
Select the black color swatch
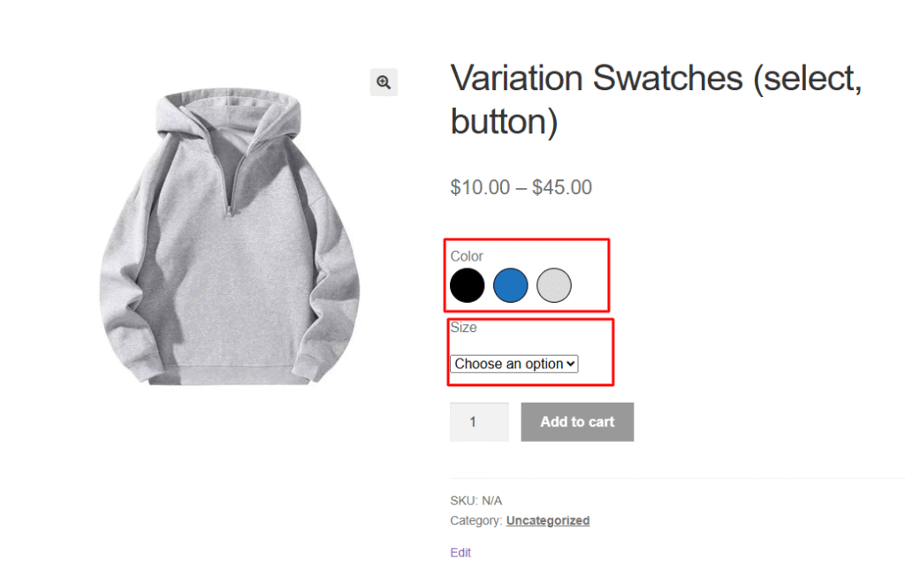pyautogui.click(x=468, y=285)
